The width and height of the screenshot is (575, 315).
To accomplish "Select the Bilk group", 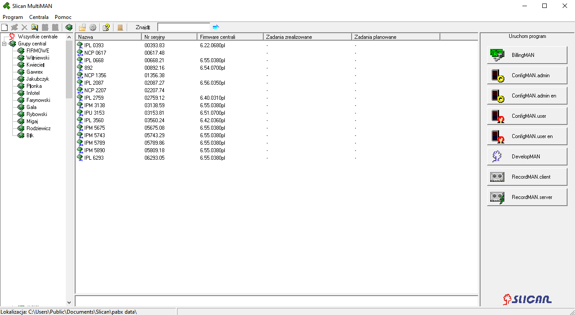I will pyautogui.click(x=30, y=135).
